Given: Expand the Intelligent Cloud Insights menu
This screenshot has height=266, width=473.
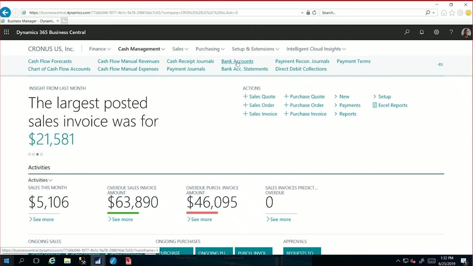Looking at the screenshot, I should [316, 49].
